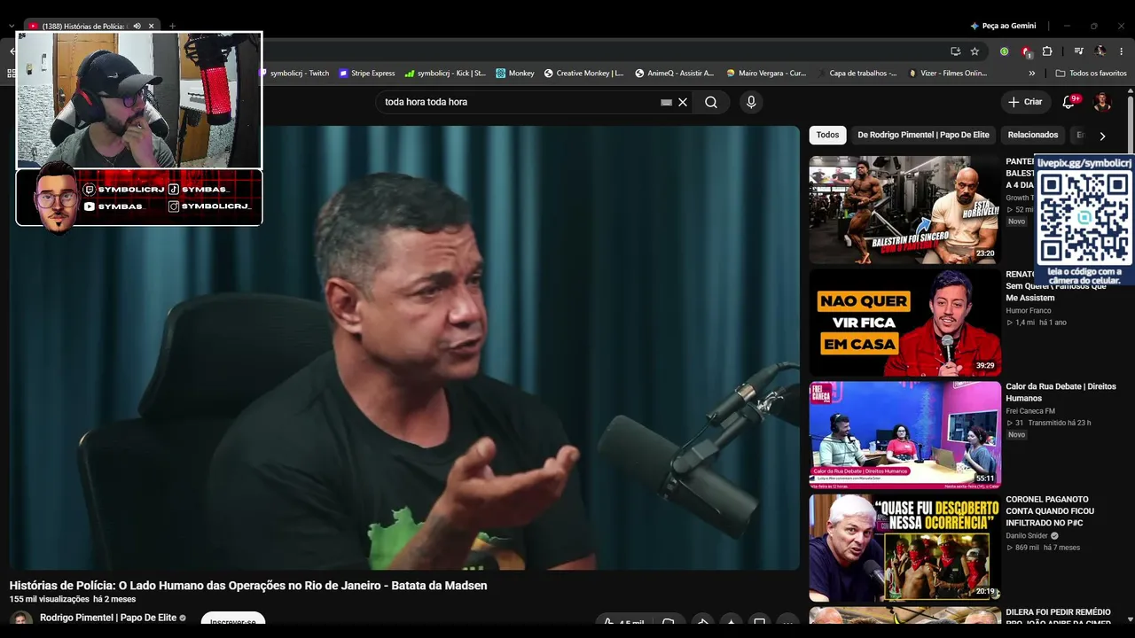This screenshot has width=1135, height=638.
Task: Click the main video player to pause
Action: pos(404,347)
